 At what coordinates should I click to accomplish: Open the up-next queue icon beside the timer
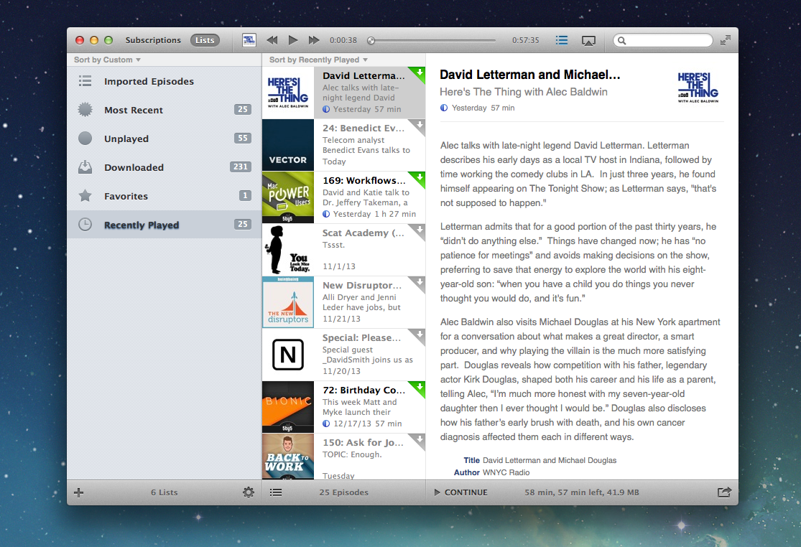click(562, 40)
